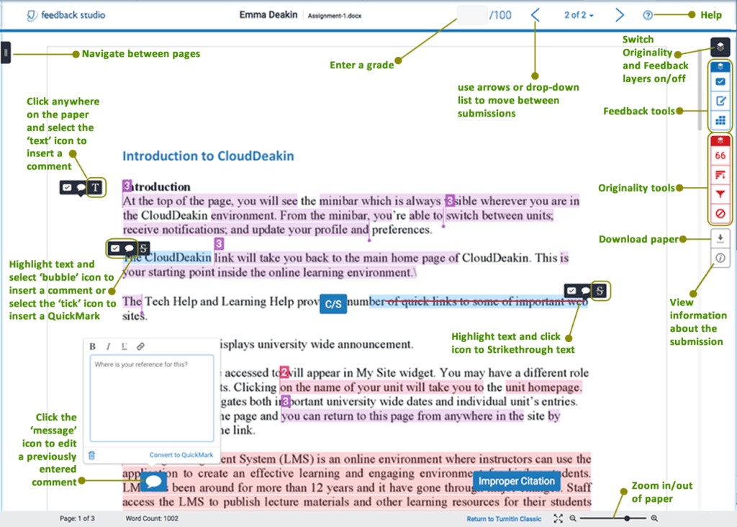Open the similarity Filters funnel icon
This screenshot has height=527, width=737.
(x=720, y=194)
